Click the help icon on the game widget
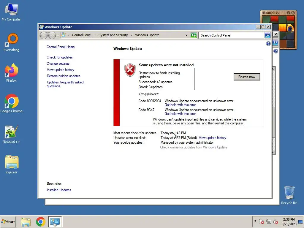 tap(289, 13)
